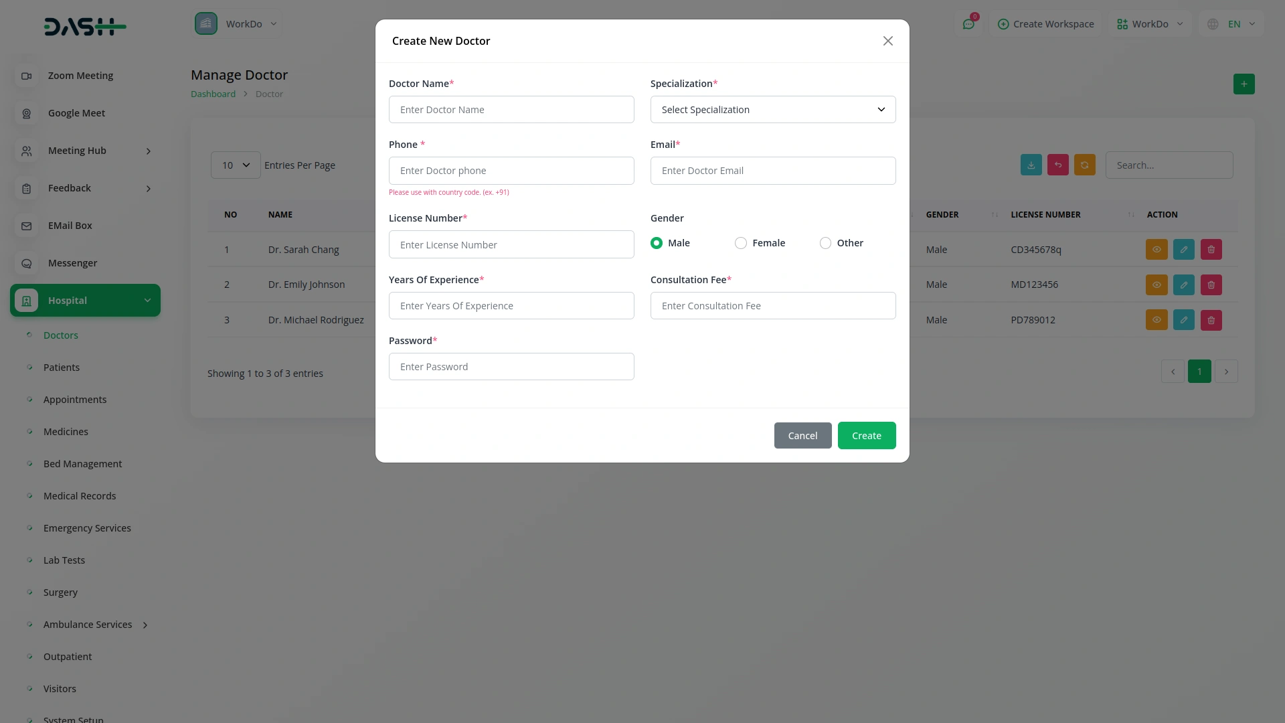Delete Dr. Michael Rodriguez trash icon

click(x=1211, y=320)
